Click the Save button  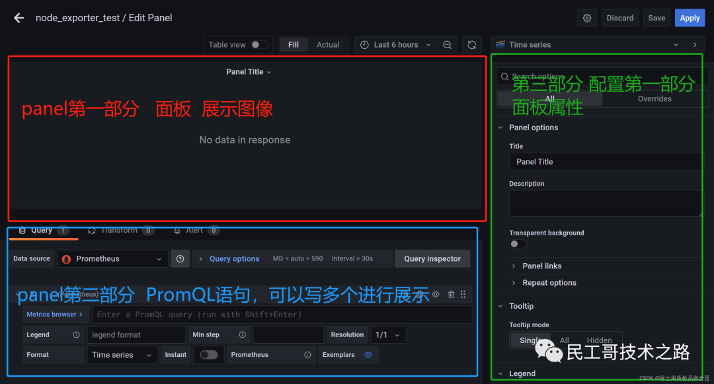[x=656, y=19]
